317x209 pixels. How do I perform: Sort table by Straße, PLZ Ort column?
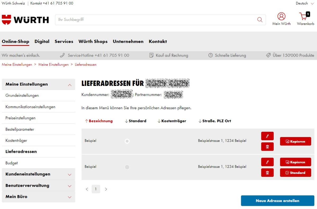tap(215, 121)
